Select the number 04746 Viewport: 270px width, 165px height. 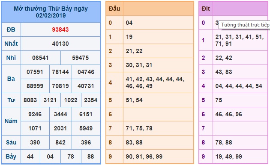click(x=86, y=72)
